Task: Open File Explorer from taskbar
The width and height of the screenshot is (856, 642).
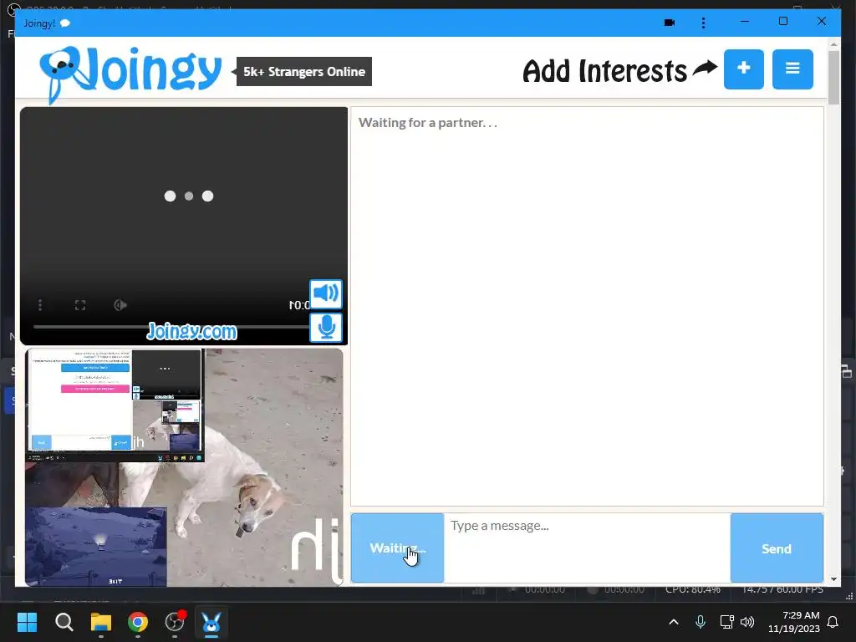Action: point(101,622)
